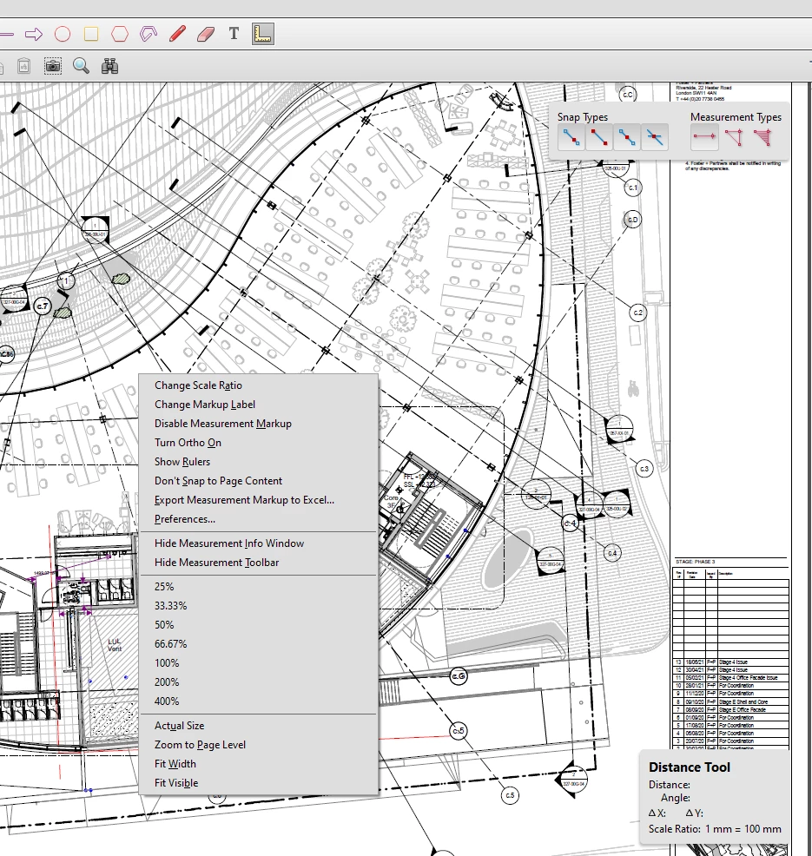Toggle snap to midpoints type

(626, 137)
